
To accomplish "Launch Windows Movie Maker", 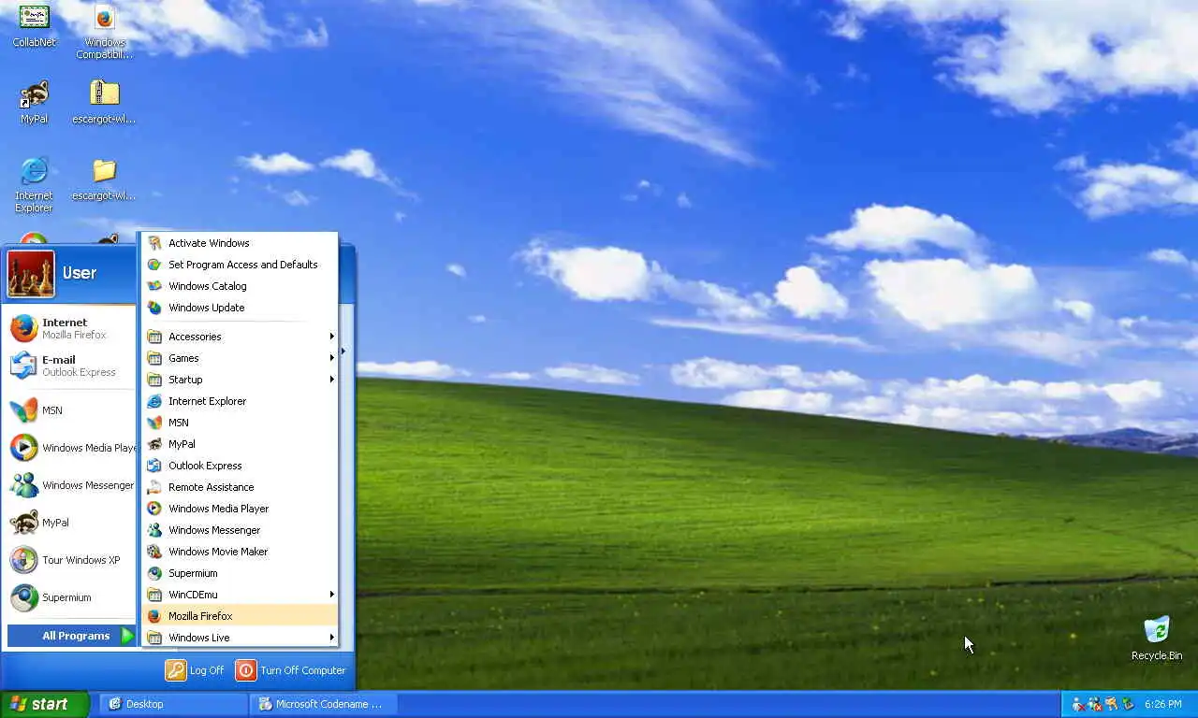I will pos(240,552).
